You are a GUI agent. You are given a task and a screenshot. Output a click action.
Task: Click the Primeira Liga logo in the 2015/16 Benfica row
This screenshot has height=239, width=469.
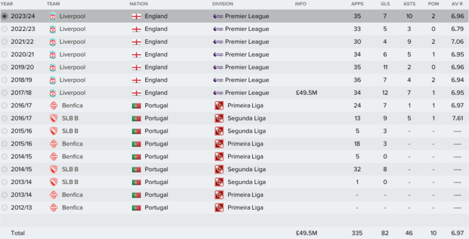tap(219, 144)
